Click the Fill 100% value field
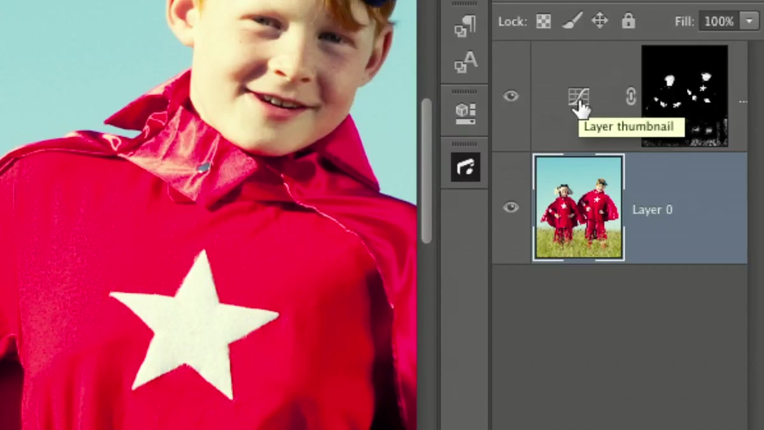764x430 pixels. 719,21
